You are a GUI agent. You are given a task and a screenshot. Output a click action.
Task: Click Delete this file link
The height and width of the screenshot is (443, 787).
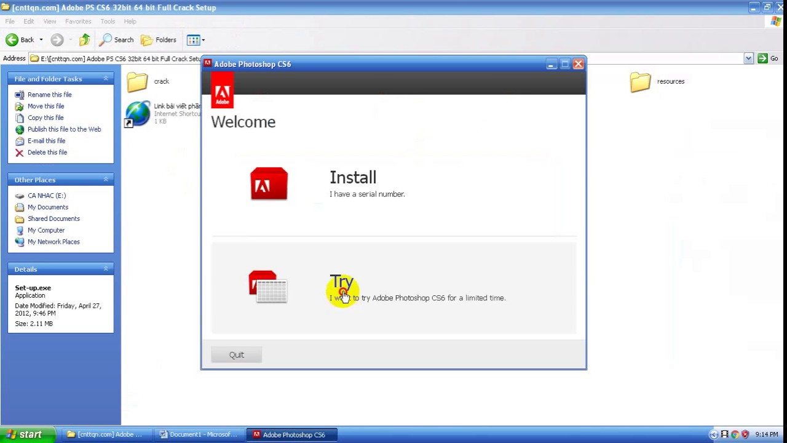pos(47,153)
